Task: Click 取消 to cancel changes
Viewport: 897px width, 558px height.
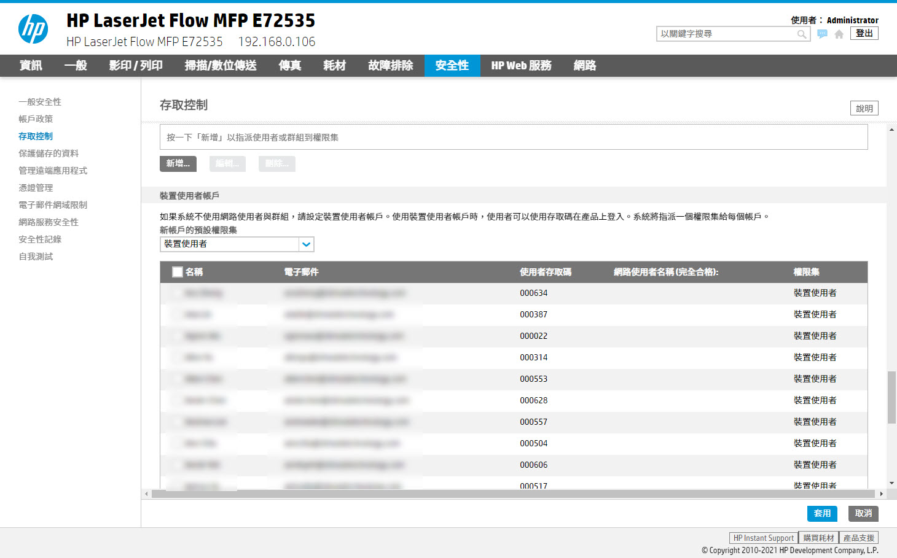Action: 863,513
